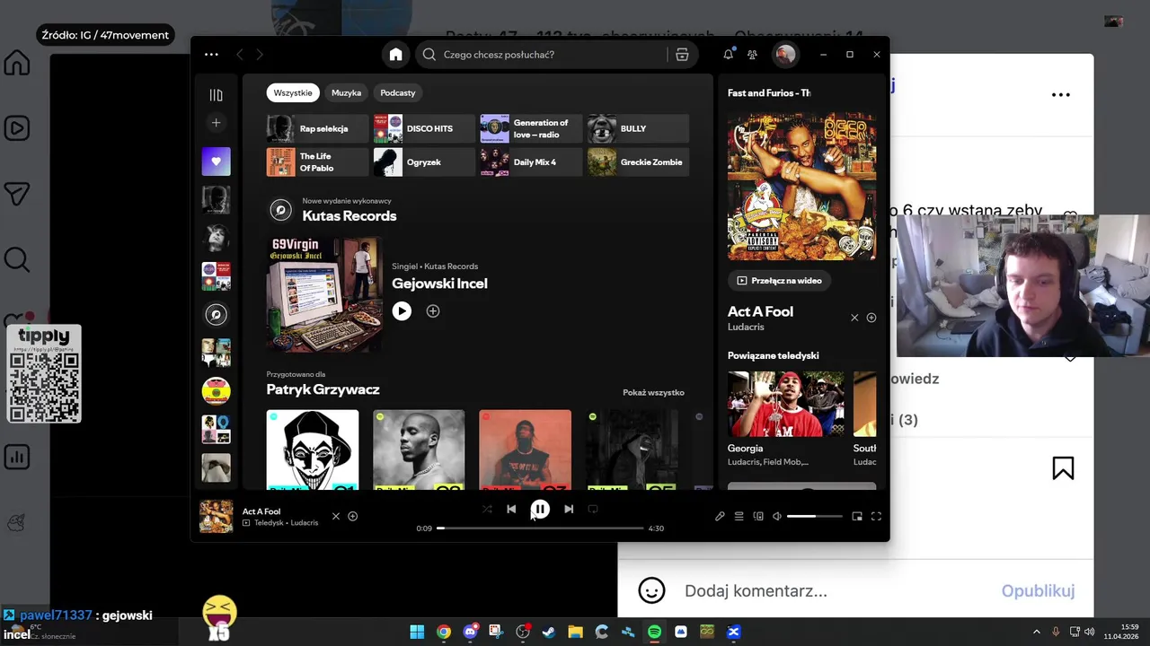
Task: Open lyrics microphone icon
Action: (720, 516)
